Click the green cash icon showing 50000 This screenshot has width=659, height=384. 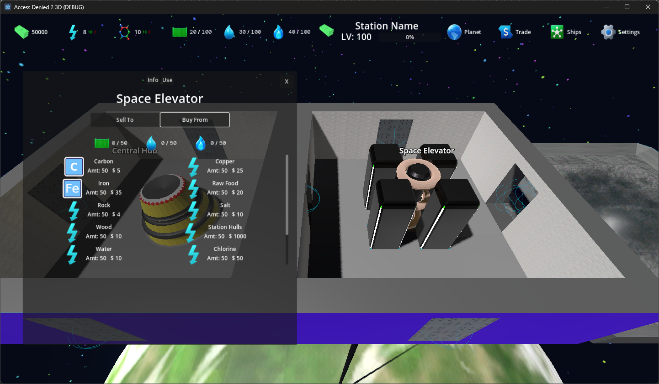click(x=21, y=32)
